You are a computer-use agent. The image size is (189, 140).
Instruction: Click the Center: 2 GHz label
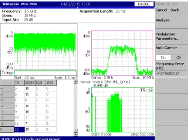point(102,78)
